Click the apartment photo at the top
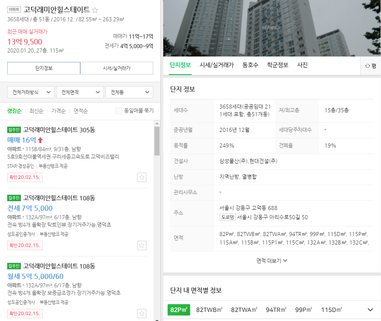Image resolution: width=381 pixels, height=321 pixels. pos(272,28)
